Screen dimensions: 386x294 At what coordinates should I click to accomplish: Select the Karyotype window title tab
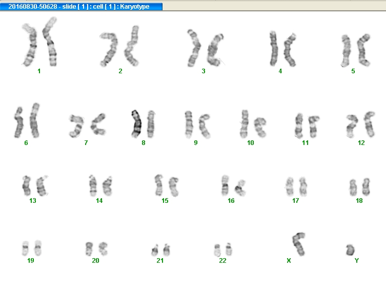tap(81, 7)
